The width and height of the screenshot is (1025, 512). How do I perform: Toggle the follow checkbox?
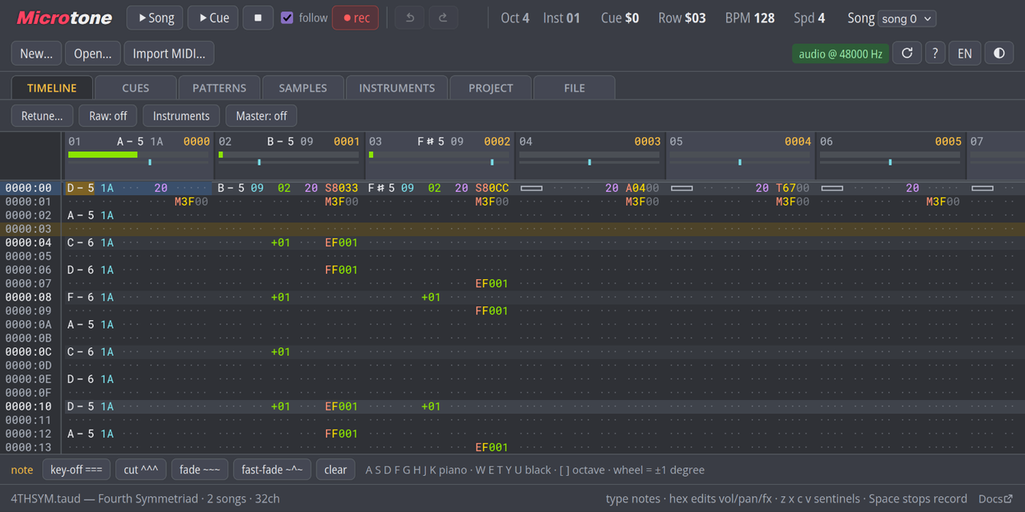(x=287, y=18)
